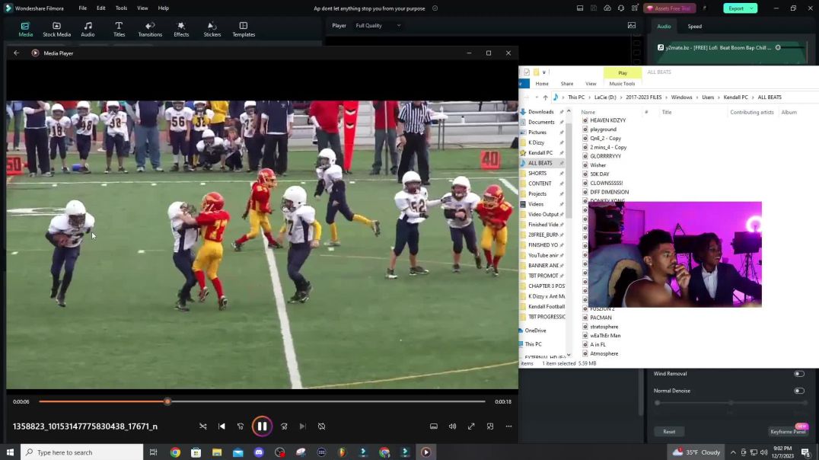The width and height of the screenshot is (819, 460).
Task: Open the Export dropdown arrow
Action: 753,8
